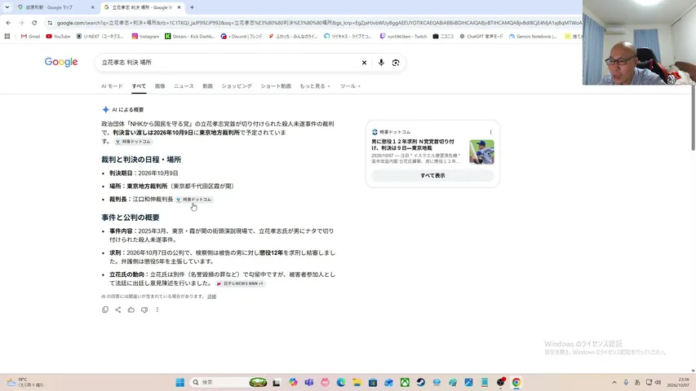
Task: Select the すべて results tab
Action: [139, 86]
